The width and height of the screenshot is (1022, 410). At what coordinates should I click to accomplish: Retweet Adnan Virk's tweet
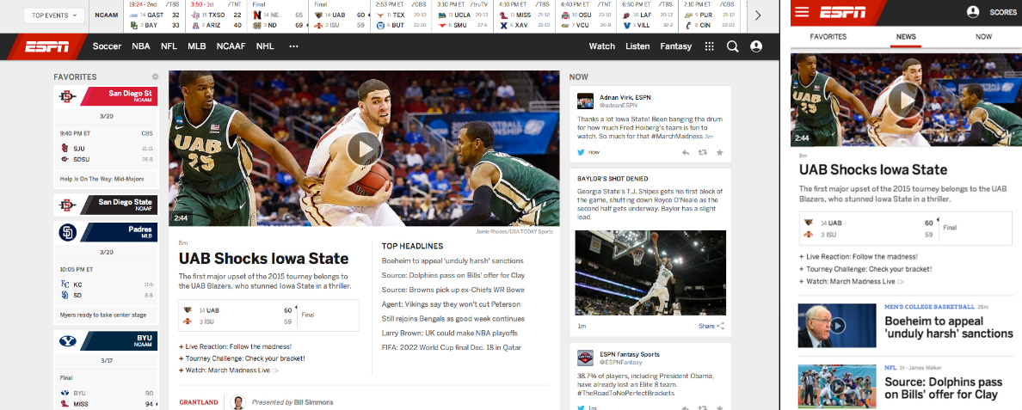[703, 152]
